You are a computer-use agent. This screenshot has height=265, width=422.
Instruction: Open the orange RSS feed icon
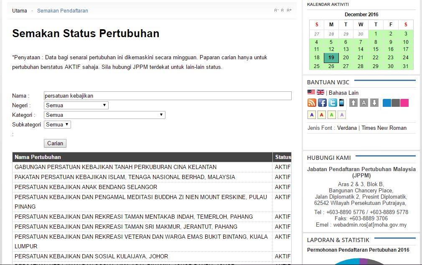[x=312, y=103]
